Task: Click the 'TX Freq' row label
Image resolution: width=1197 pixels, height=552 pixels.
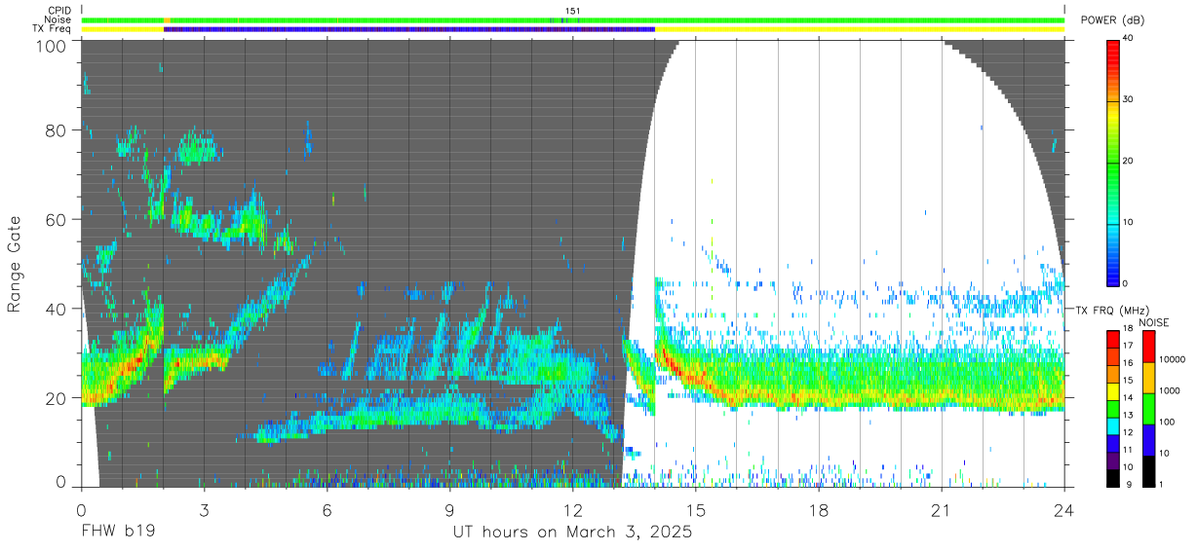Action: tap(53, 29)
